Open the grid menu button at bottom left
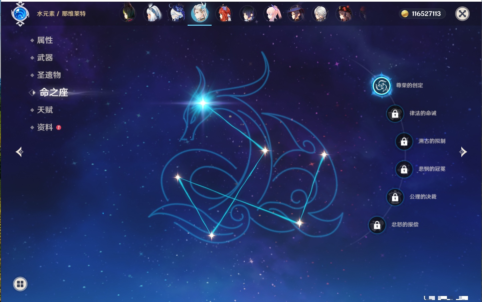The height and width of the screenshot is (302, 482). tap(20, 284)
